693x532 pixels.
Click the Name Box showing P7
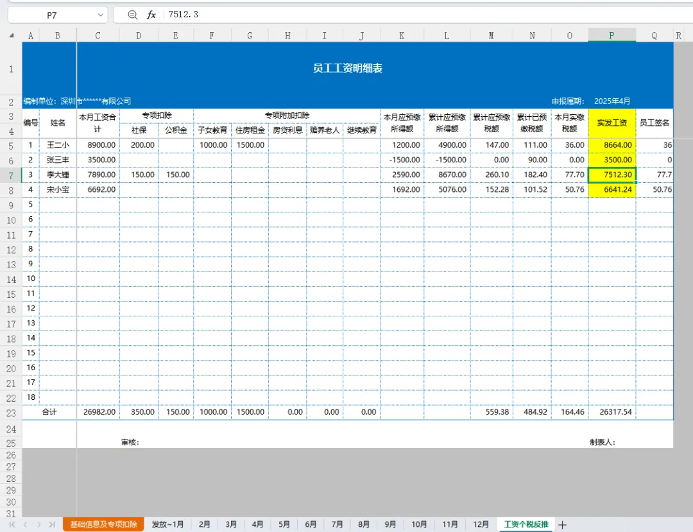coord(52,15)
